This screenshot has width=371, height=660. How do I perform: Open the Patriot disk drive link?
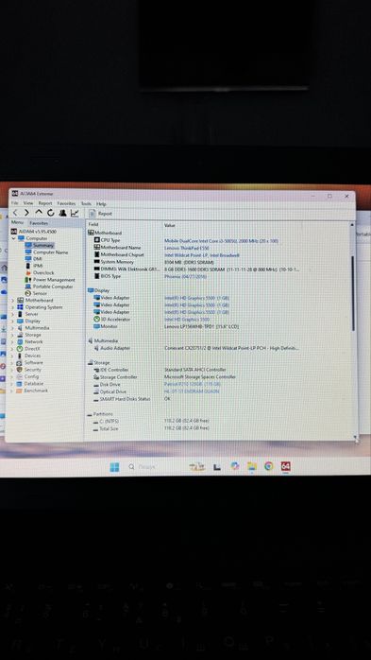[193, 384]
